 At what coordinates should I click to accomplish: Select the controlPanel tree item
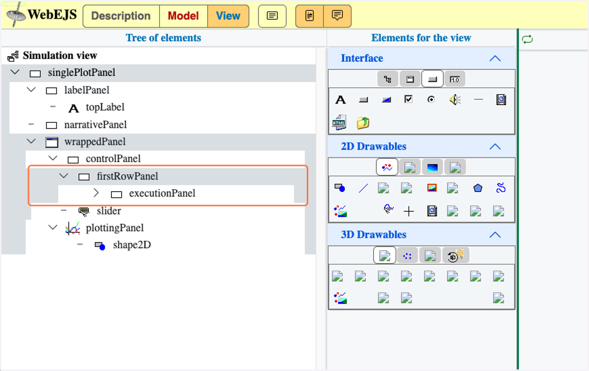click(x=113, y=159)
